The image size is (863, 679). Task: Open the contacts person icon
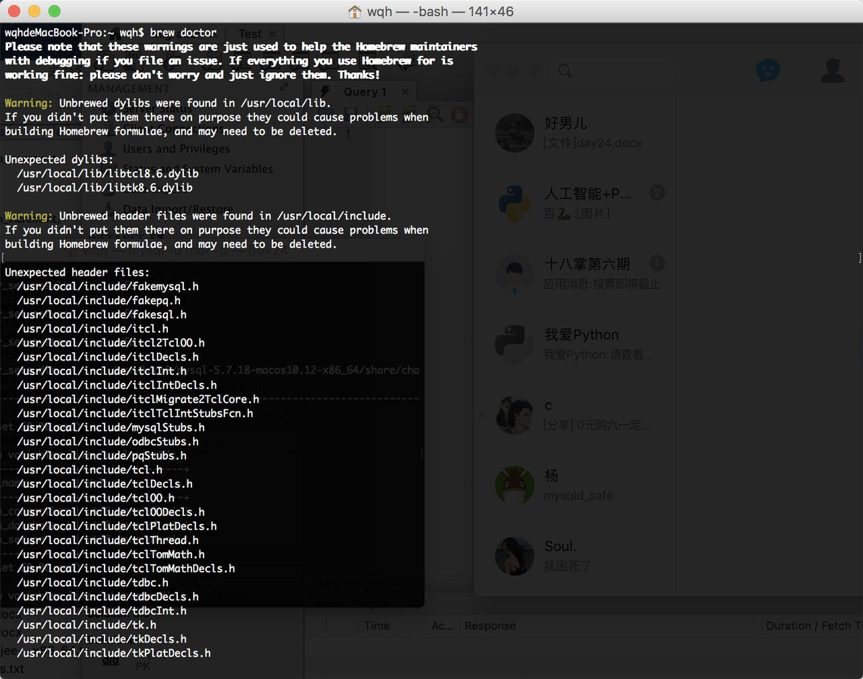pyautogui.click(x=833, y=70)
